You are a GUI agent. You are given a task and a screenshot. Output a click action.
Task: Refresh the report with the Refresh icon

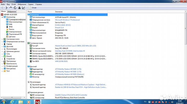click(15, 8)
